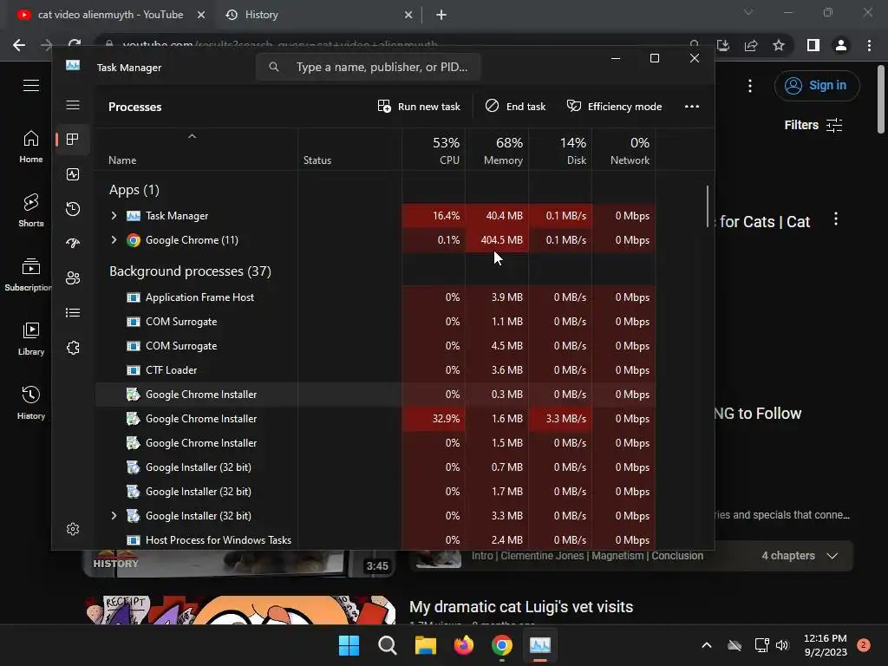Open the Task Manager navigation hamburger menu
888x666 pixels.
click(x=73, y=105)
